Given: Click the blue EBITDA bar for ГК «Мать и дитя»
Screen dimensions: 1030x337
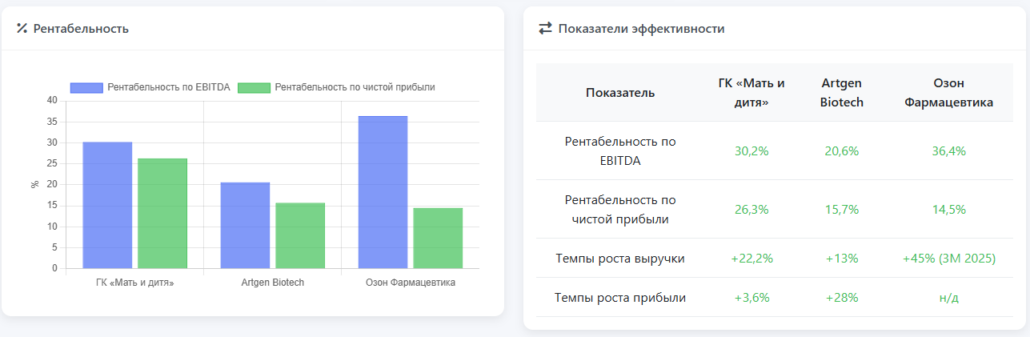Looking at the screenshot, I should tap(107, 205).
